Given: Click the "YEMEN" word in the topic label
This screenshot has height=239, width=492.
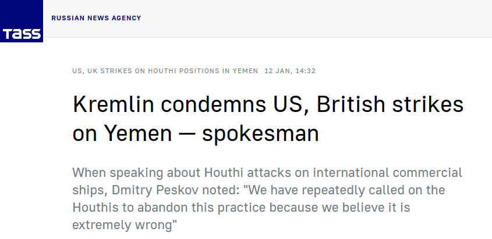Looking at the screenshot, I should pos(245,71).
